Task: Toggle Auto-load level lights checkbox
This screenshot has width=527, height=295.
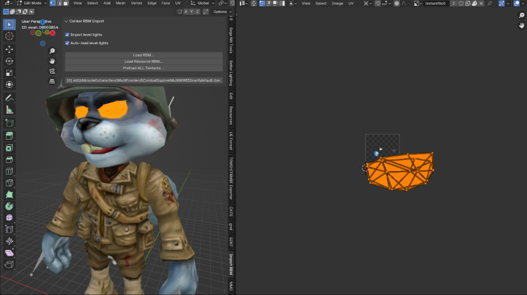Action: click(x=67, y=43)
